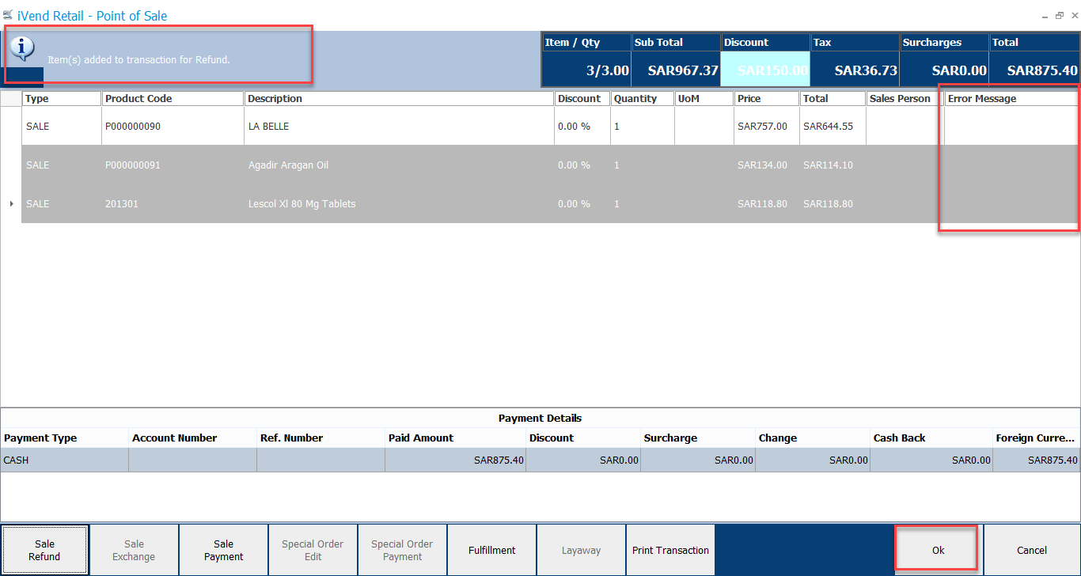
Task: Open the Fulfillment option
Action: click(x=491, y=550)
